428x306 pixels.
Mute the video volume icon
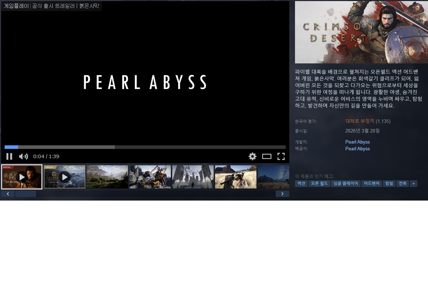[x=24, y=156]
